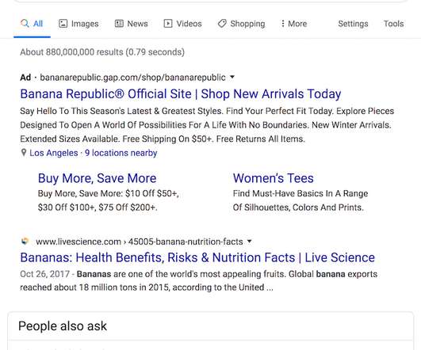421x350 pixels.
Task: Expand the Banana Republic ad URL dropdown arrow
Action: pos(232,78)
